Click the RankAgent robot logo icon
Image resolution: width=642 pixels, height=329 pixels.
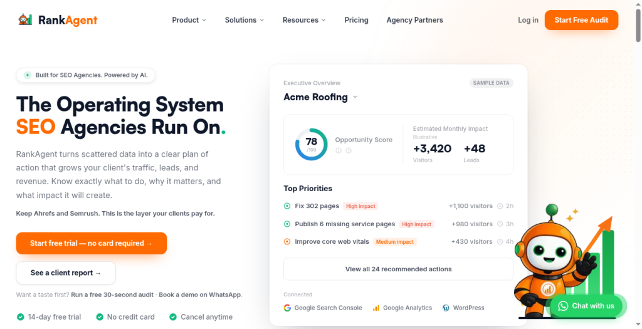tap(25, 19)
